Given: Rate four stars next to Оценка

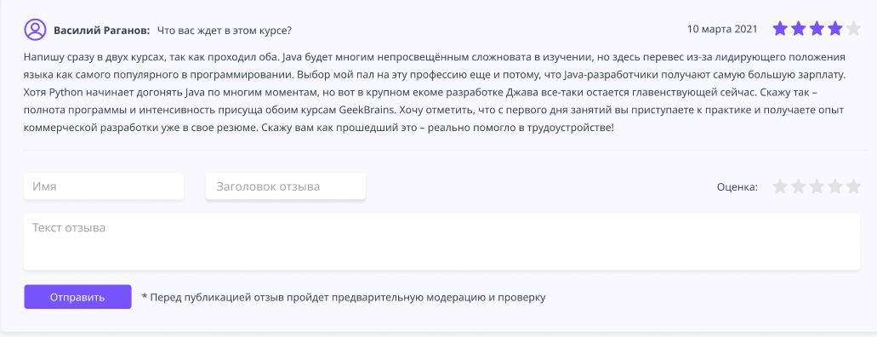Looking at the screenshot, I should pyautogui.click(x=835, y=186).
